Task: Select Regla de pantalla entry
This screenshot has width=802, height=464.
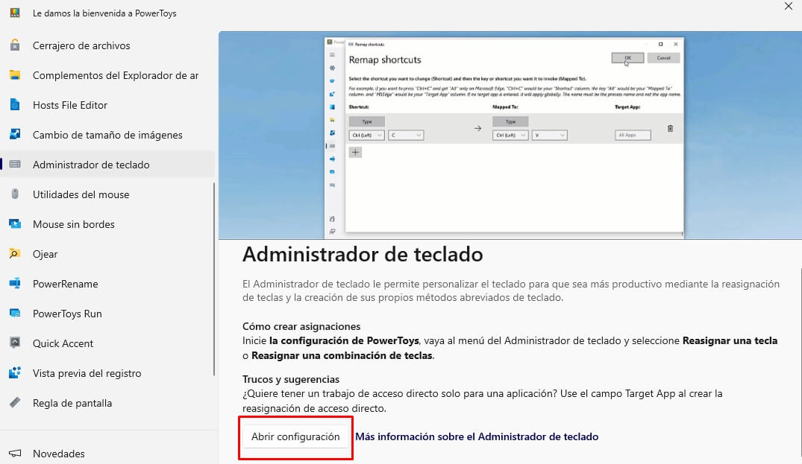Action: 107,403
